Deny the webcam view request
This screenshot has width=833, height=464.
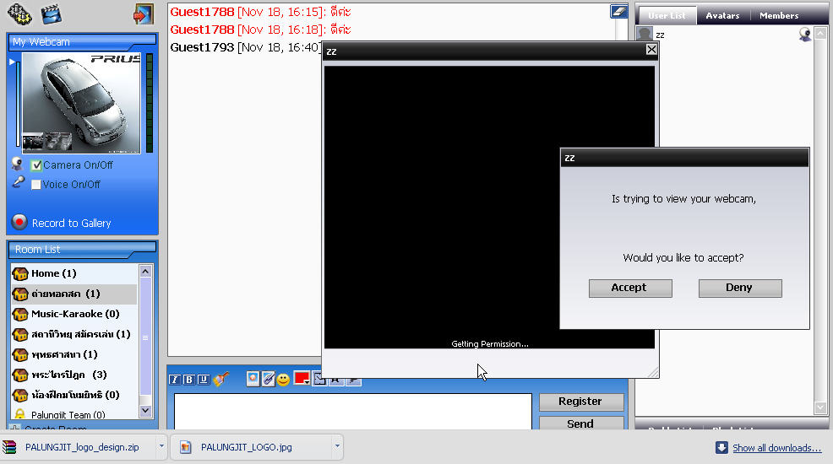click(x=739, y=288)
